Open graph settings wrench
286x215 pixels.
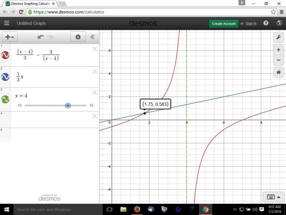(278, 37)
